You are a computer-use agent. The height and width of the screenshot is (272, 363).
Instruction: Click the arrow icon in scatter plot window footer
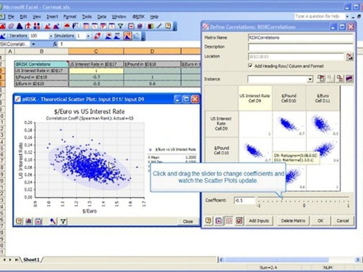click(x=53, y=221)
